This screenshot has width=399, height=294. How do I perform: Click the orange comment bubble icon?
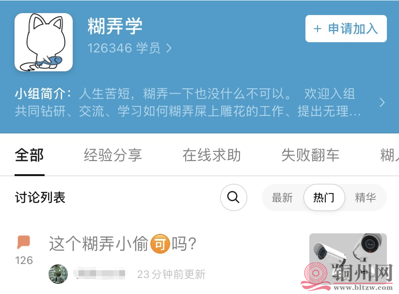pos(24,242)
